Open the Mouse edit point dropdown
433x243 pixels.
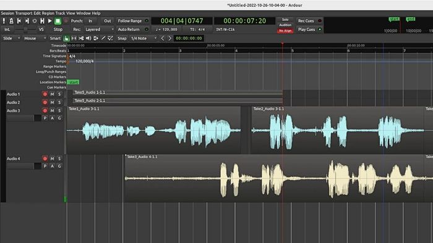coord(35,38)
